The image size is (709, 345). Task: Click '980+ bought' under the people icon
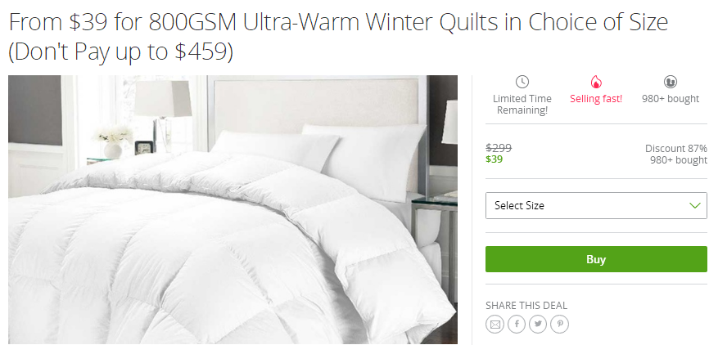[x=671, y=99]
